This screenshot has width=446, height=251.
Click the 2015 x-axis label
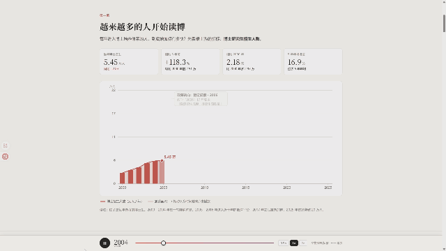(x=246, y=188)
